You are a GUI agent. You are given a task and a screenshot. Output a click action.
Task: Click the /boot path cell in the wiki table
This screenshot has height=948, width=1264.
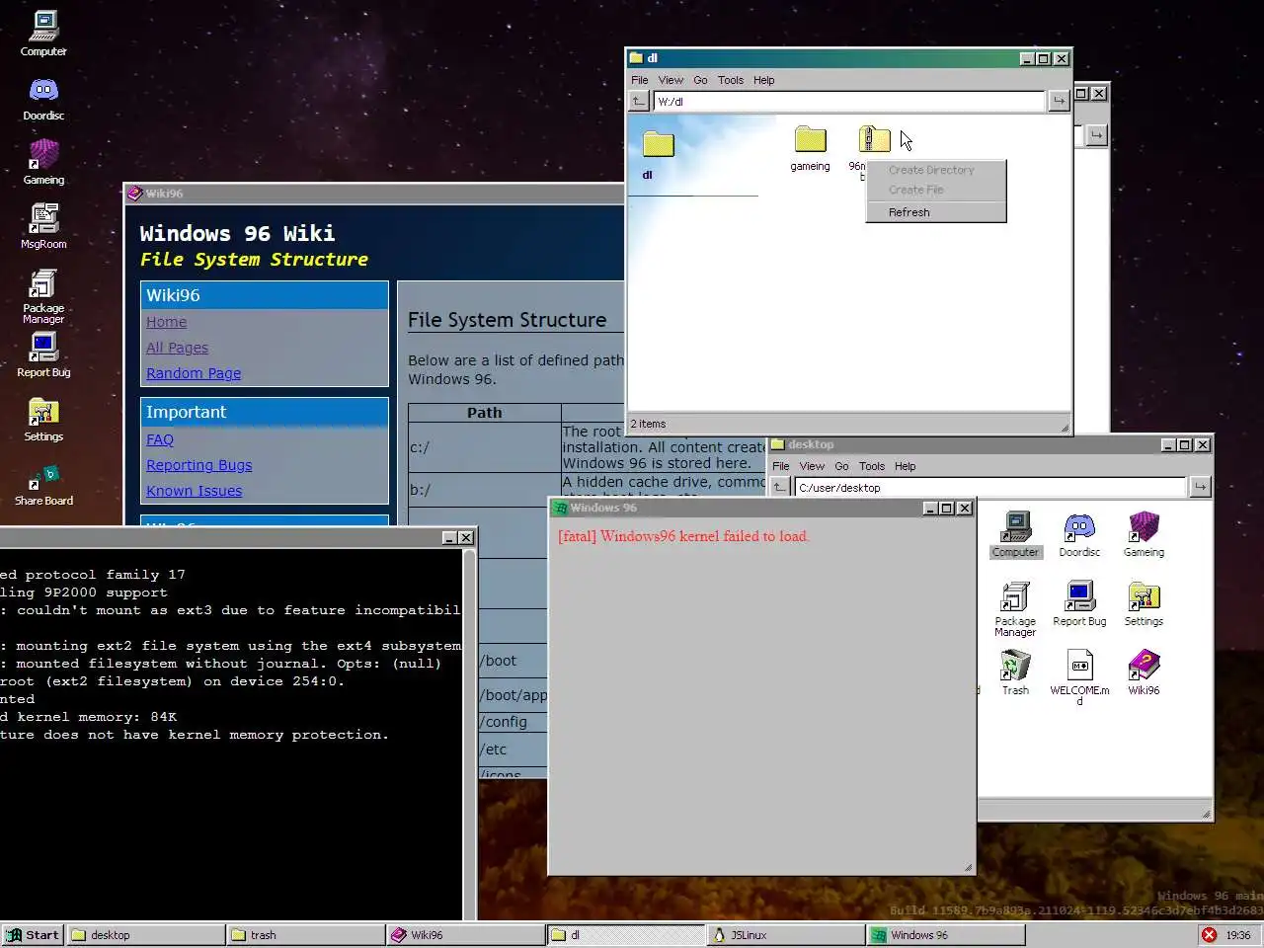click(513, 661)
